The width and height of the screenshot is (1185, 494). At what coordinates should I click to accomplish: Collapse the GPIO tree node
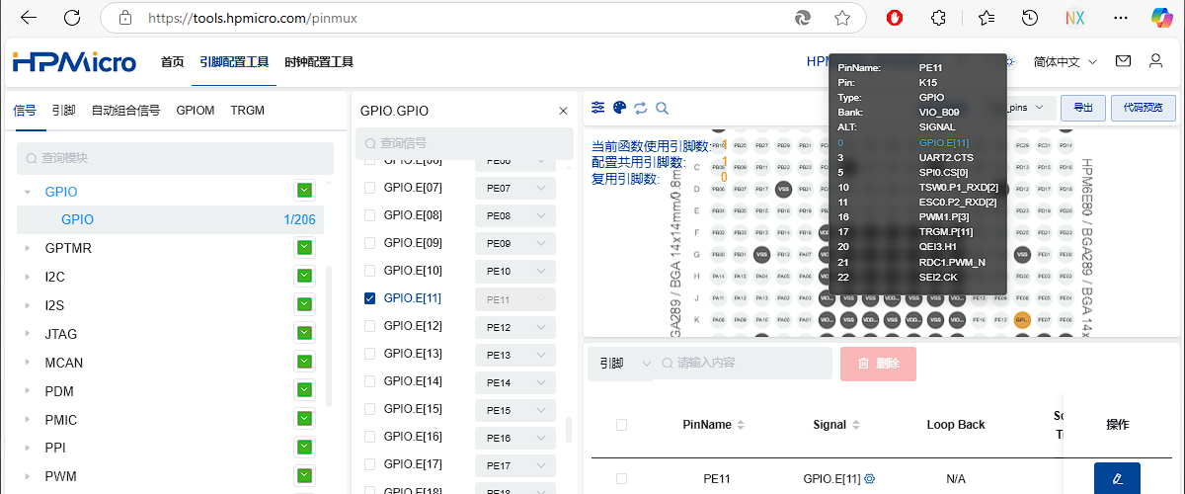click(28, 192)
